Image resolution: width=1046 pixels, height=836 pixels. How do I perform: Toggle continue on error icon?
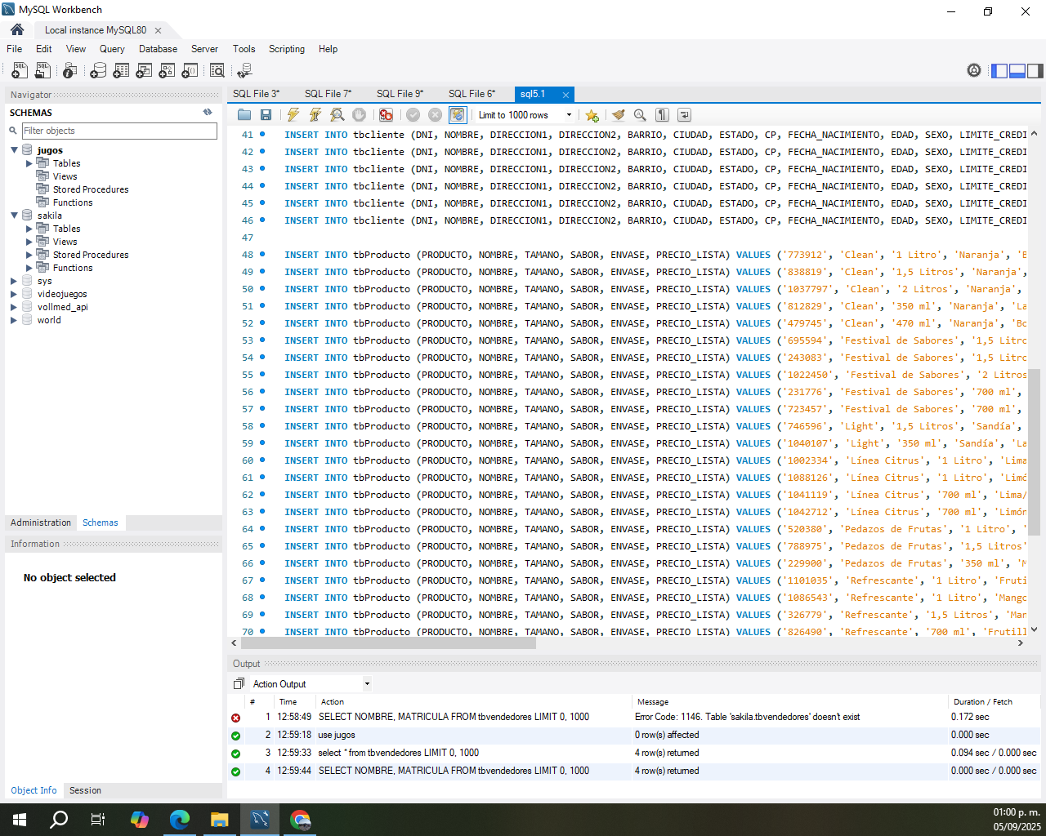point(386,115)
